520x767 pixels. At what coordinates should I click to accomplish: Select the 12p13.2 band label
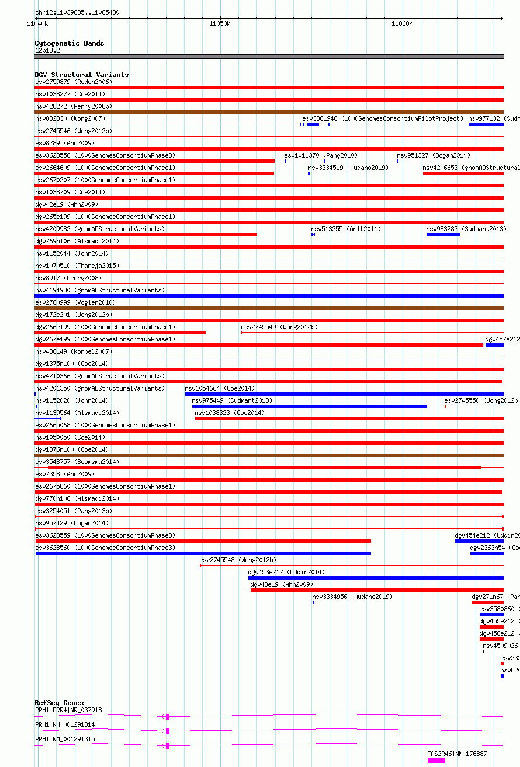coord(47,50)
